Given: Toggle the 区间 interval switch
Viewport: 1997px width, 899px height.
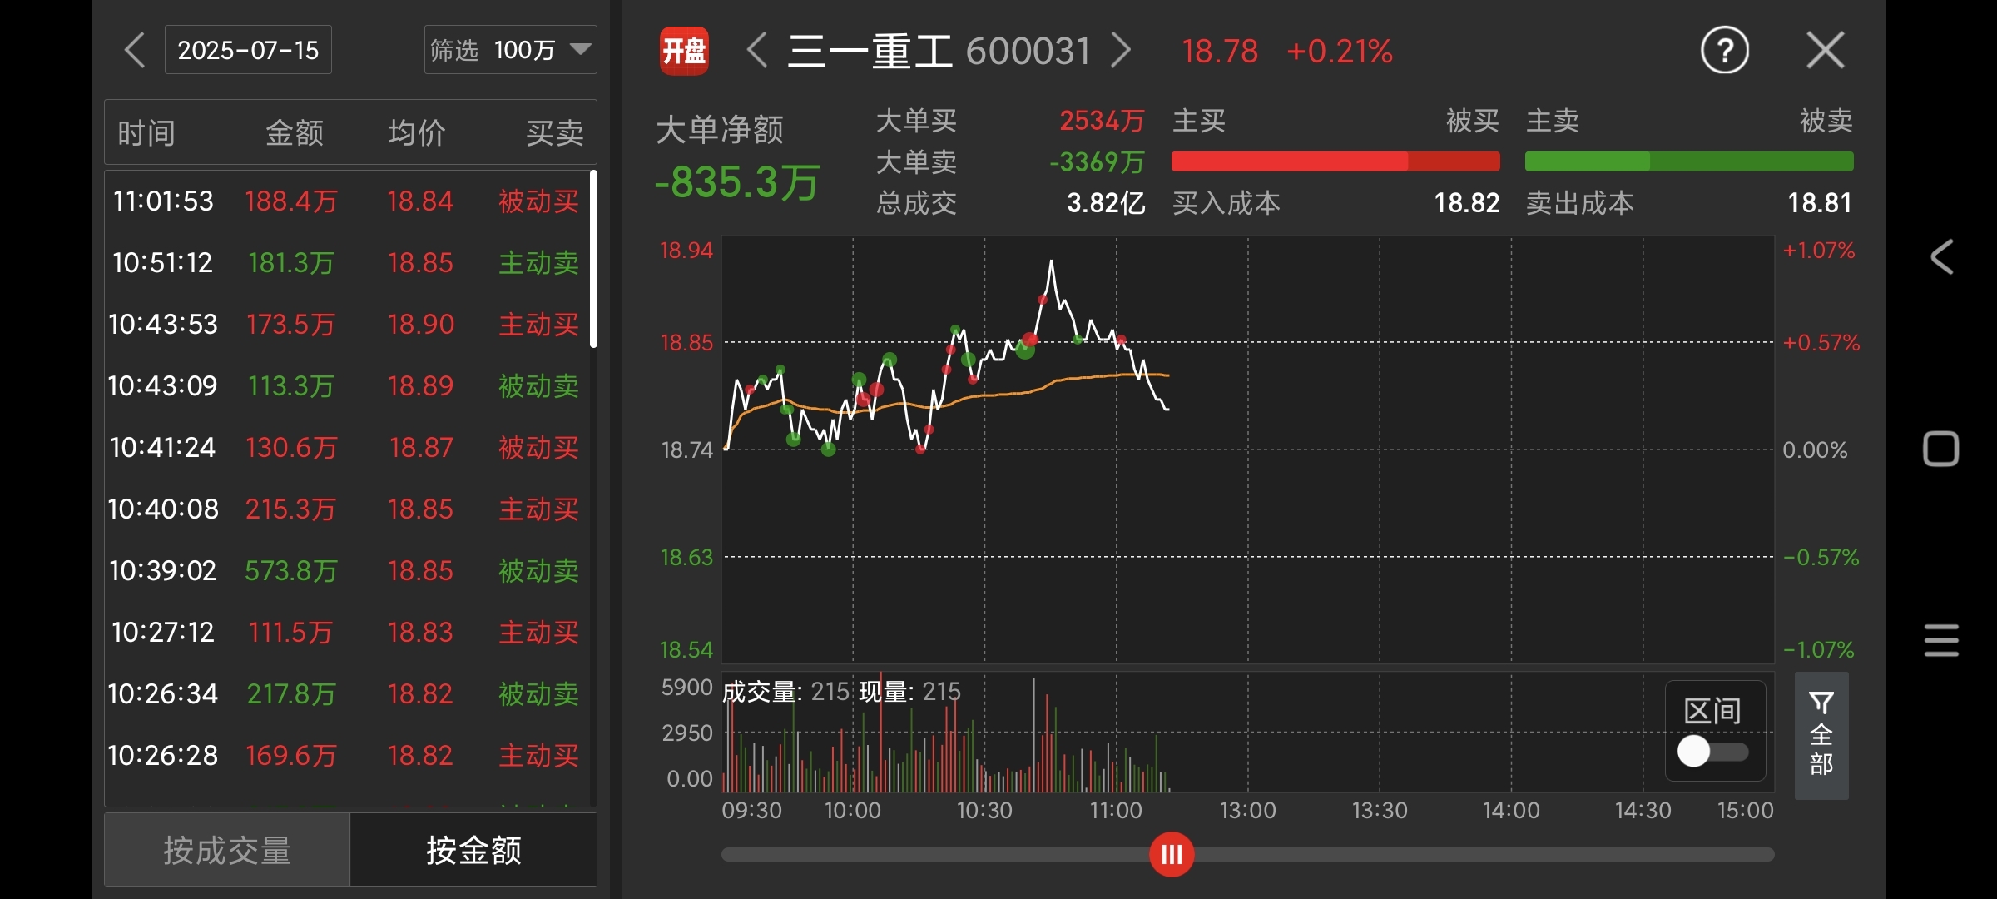Looking at the screenshot, I should [x=1713, y=752].
